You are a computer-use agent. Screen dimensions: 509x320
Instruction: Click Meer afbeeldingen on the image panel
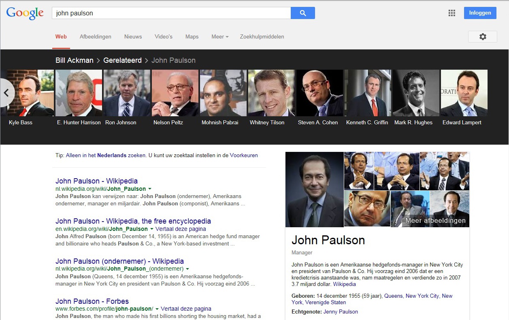[435, 221]
